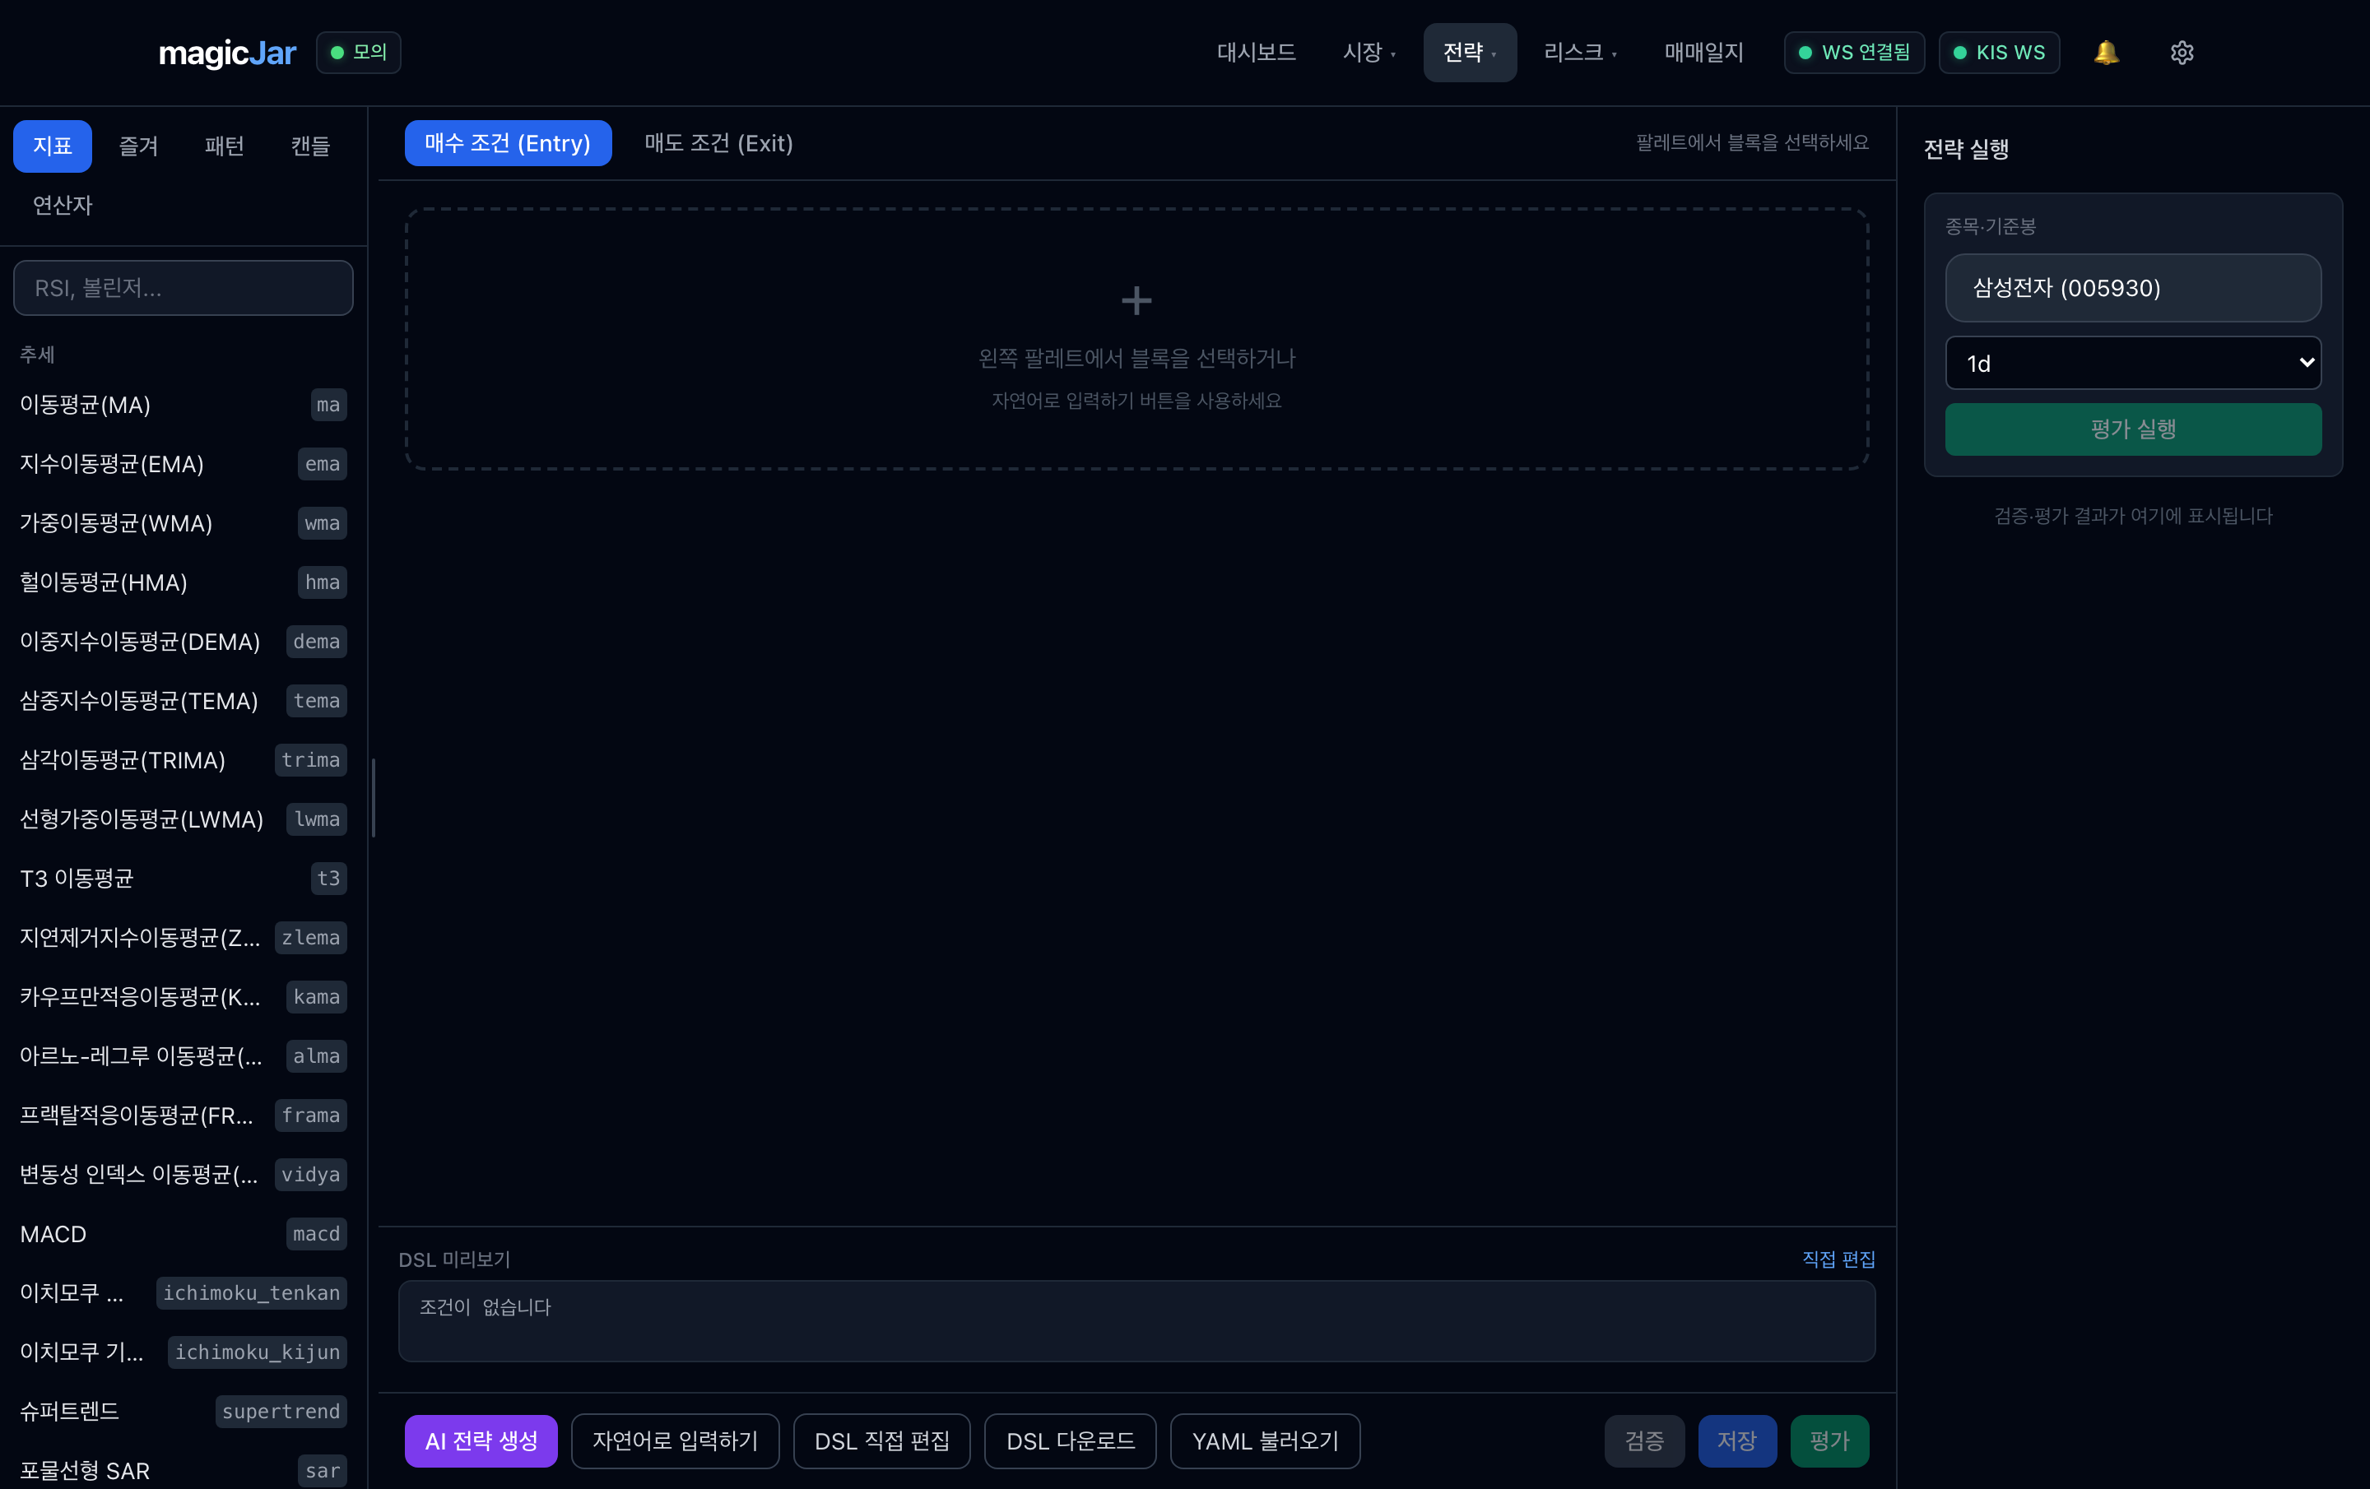2370x1489 pixels.
Task: Select the 이중지수이동평균(DEMA) indicator
Action: pos(183,642)
